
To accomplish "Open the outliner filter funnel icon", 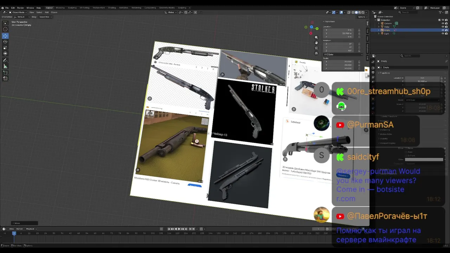I will (x=439, y=12).
